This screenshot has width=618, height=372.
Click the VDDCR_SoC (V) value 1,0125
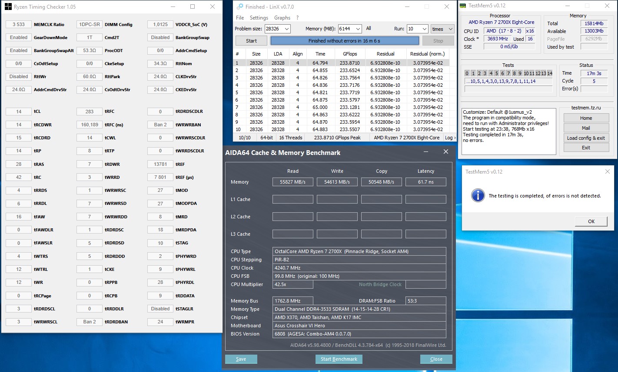160,24
